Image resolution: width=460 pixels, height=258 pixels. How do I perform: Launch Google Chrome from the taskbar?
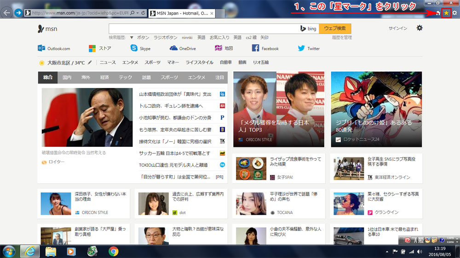pyautogui.click(x=113, y=251)
